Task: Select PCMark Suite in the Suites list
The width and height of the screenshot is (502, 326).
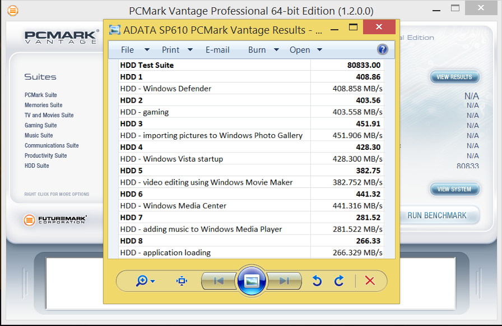Action: click(41, 95)
